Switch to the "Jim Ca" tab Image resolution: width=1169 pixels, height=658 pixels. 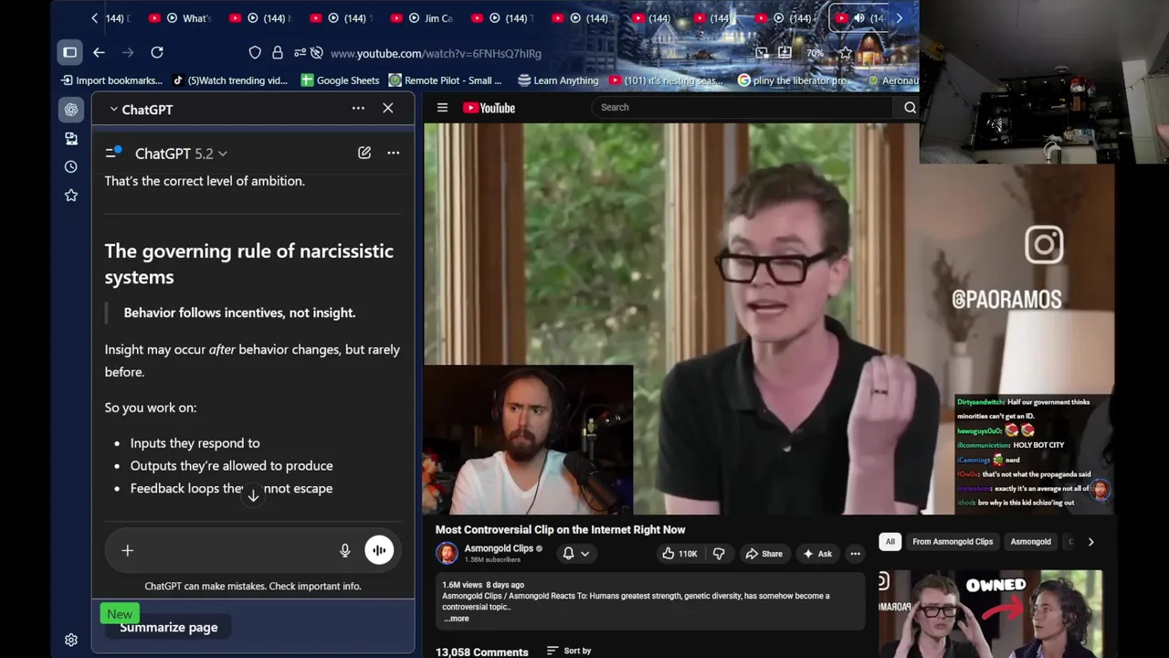[422, 18]
